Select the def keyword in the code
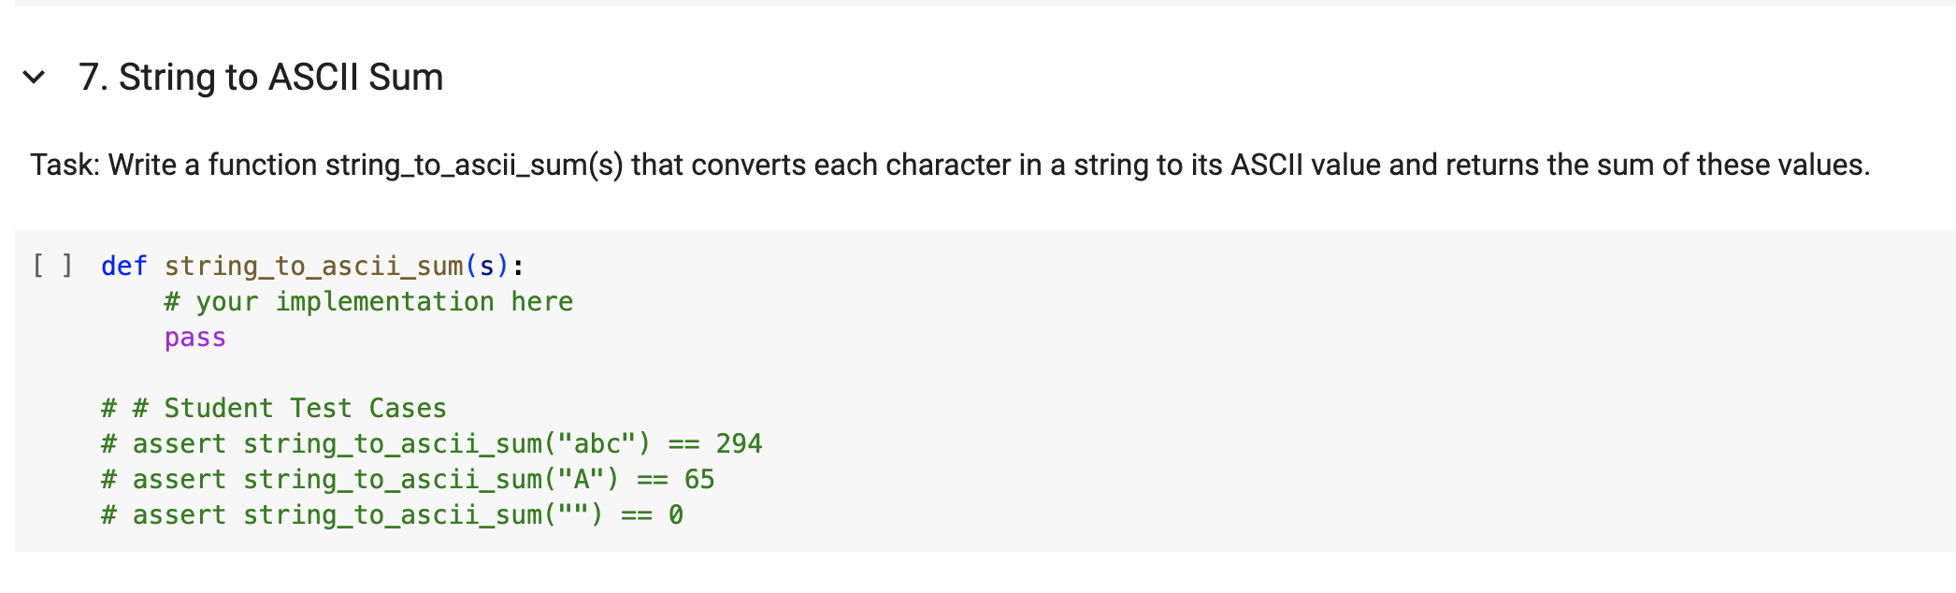Screen dimensions: 1956x593 [x=122, y=267]
